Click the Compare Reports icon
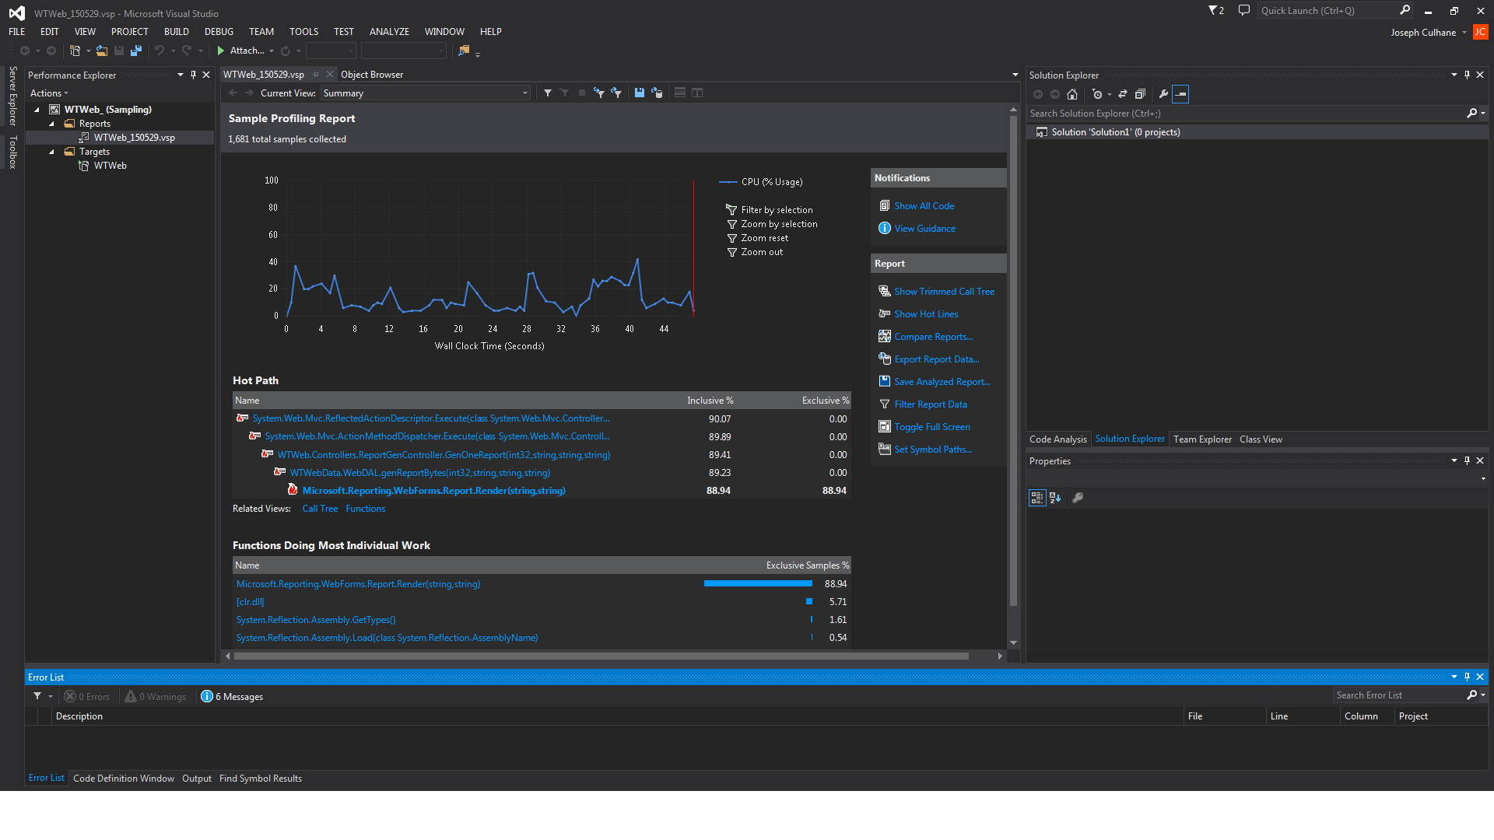This screenshot has height=840, width=1494. 885,336
